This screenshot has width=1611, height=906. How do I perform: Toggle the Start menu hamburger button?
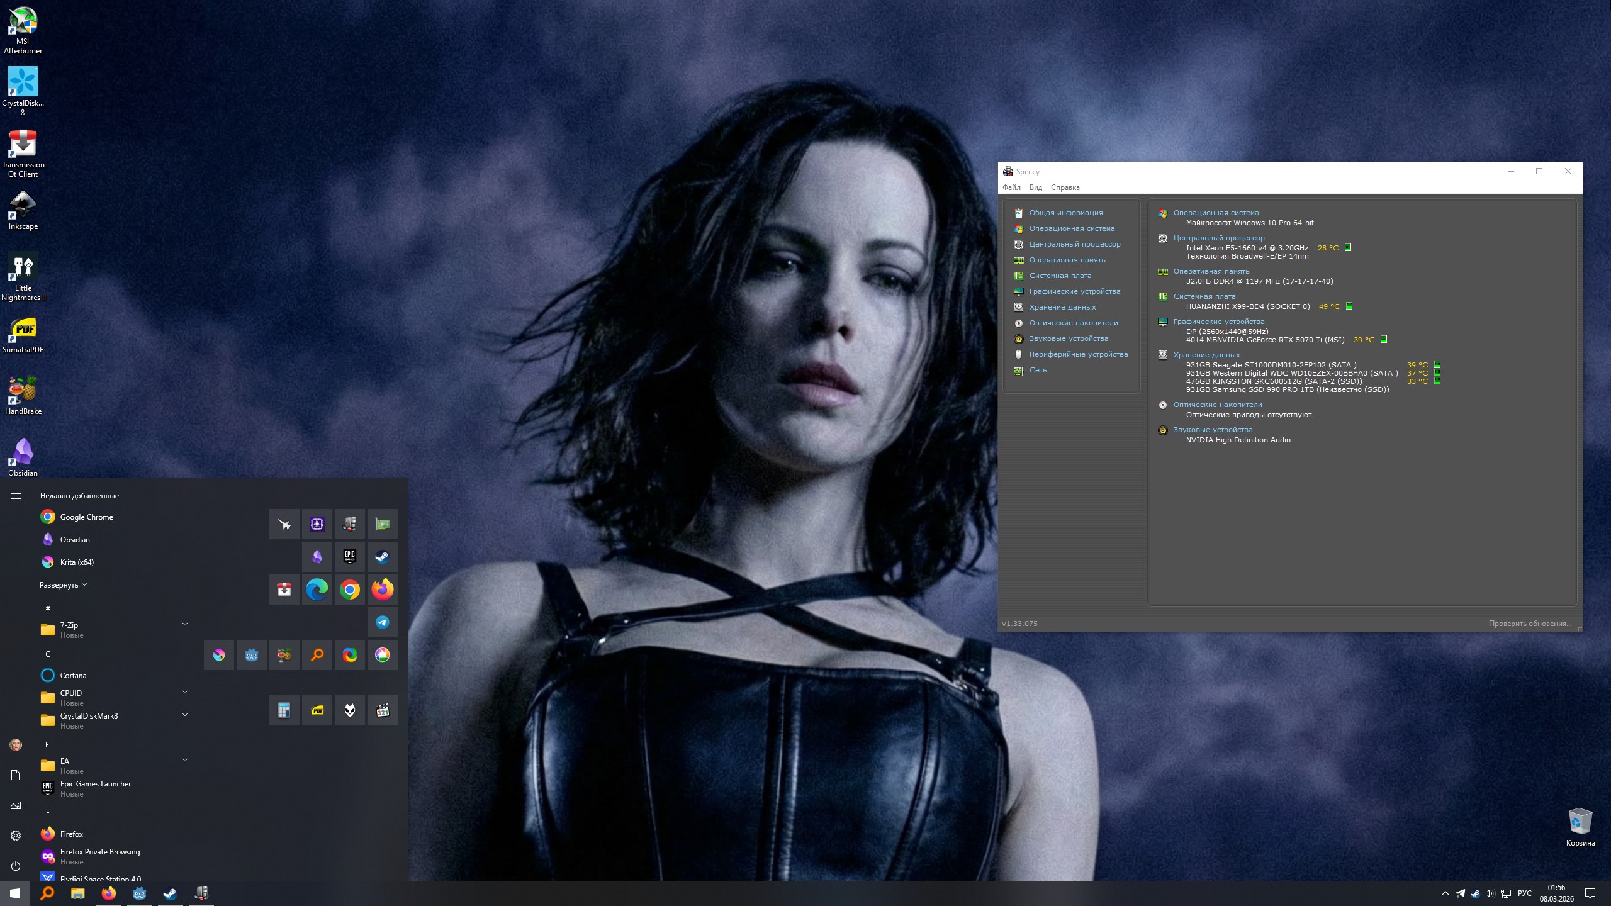pos(16,496)
